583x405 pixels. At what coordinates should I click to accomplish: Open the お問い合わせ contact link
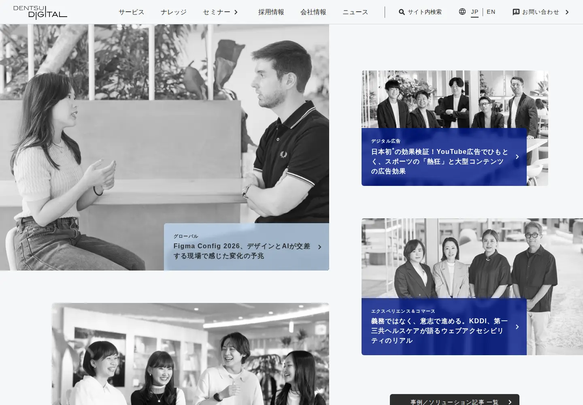click(540, 12)
